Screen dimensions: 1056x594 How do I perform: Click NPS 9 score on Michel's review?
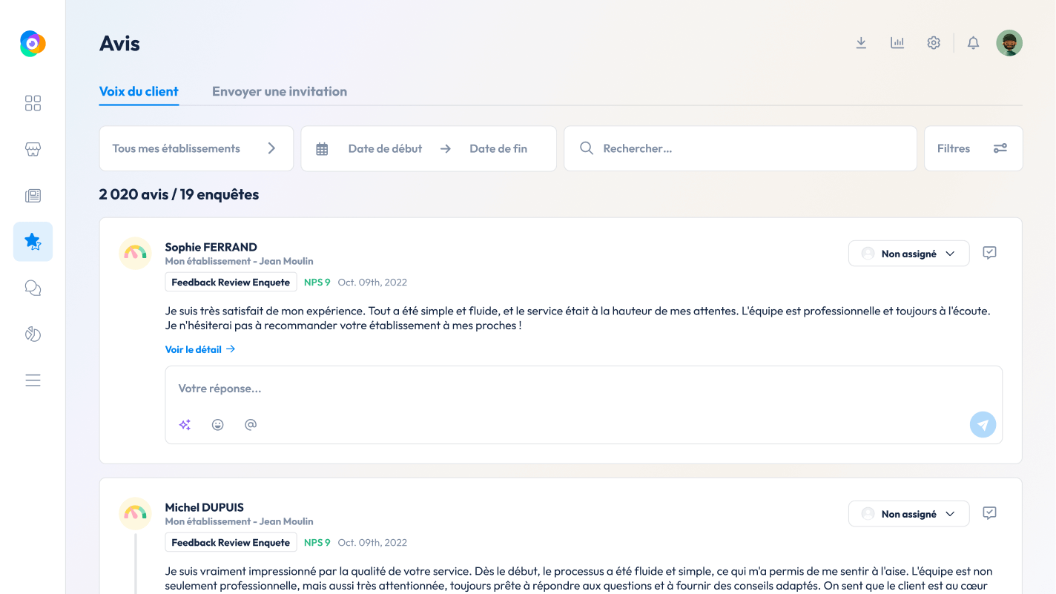pyautogui.click(x=317, y=543)
